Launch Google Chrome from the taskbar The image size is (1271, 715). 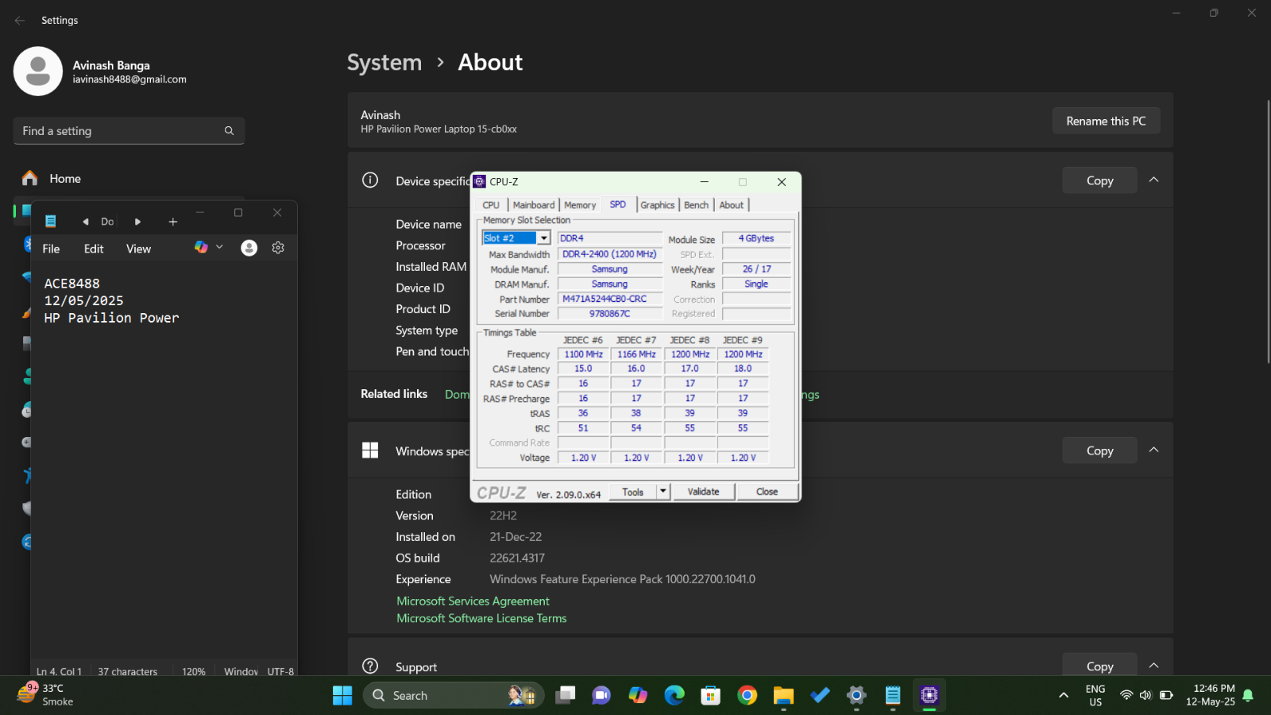point(748,695)
